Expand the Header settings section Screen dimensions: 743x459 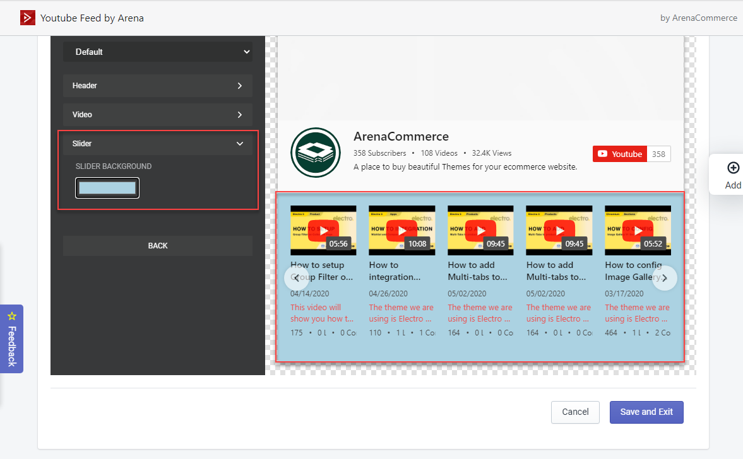coord(158,86)
